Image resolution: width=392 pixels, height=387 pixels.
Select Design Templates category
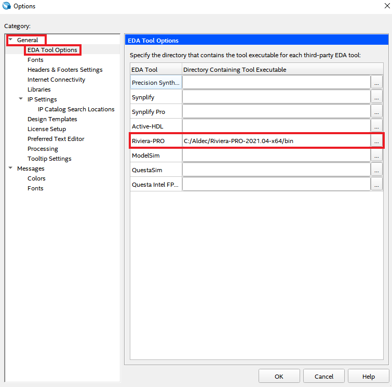pyautogui.click(x=52, y=119)
